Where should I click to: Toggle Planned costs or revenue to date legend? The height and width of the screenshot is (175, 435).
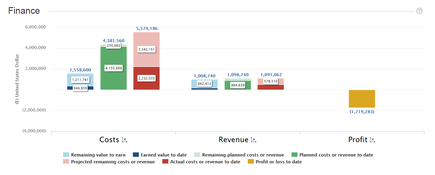pyautogui.click(x=336, y=155)
